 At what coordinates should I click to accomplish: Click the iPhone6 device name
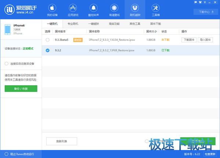19,26
